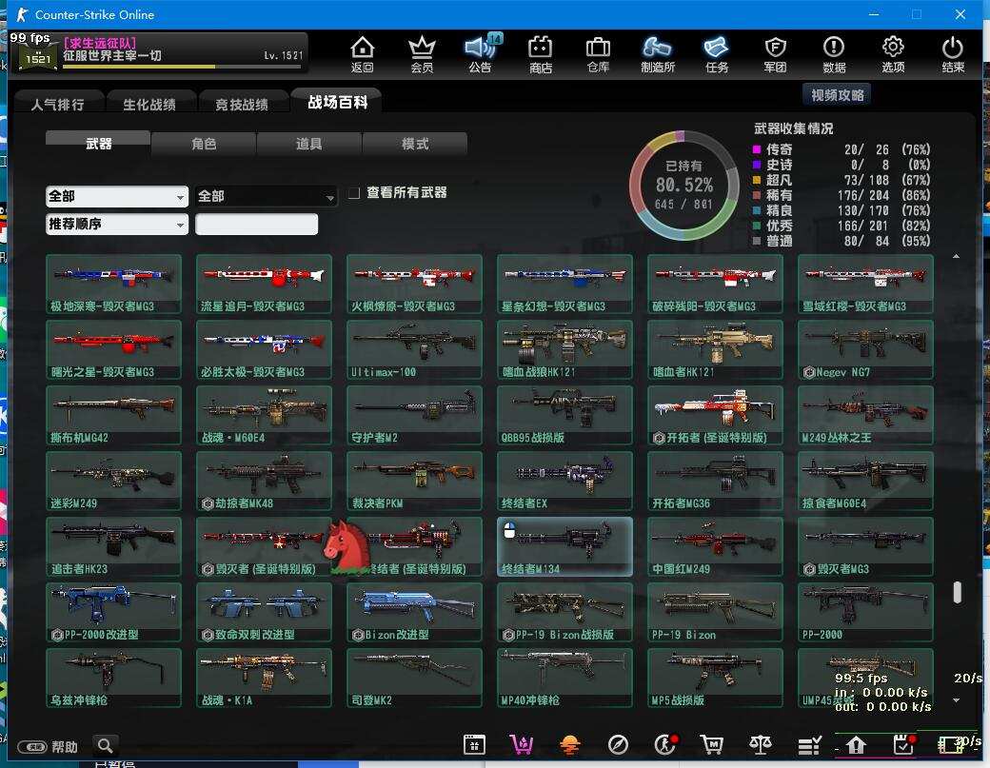Click the checklist icon in bottom bar

(809, 745)
